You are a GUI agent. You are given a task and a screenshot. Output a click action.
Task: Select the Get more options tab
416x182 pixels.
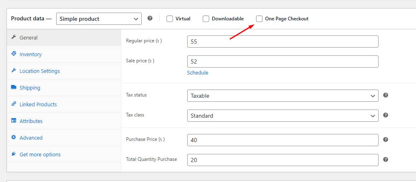(64, 155)
